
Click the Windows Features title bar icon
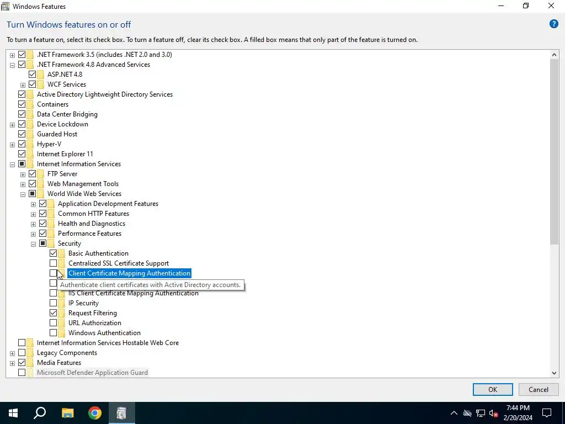[x=6, y=6]
